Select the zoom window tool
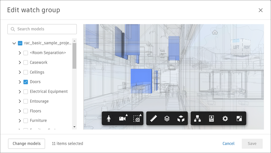Viewport: 271px width, 153px height. coord(137,118)
